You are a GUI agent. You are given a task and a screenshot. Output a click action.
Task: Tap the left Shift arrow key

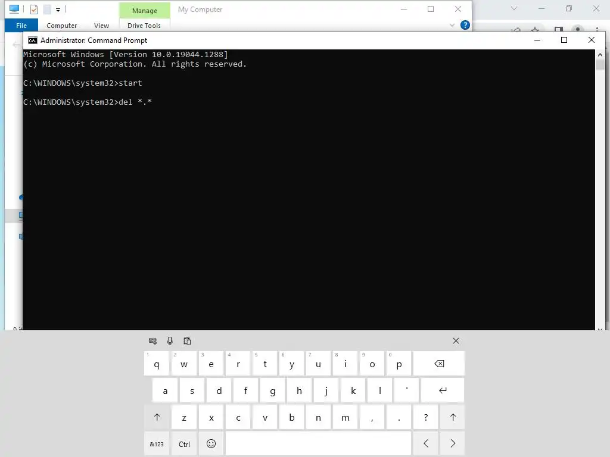157,417
